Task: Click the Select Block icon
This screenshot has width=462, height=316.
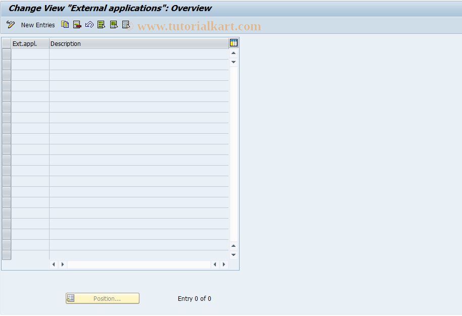Action: tap(114, 25)
